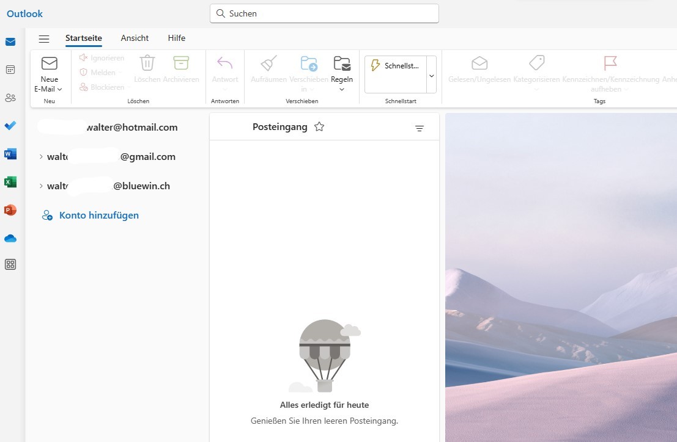Toggle the favorite star next to Posteingang

click(x=319, y=126)
